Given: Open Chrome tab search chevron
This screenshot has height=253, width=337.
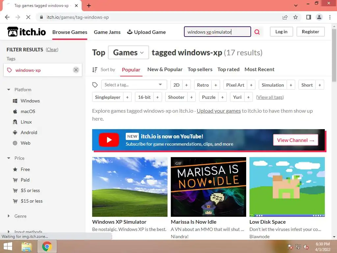Looking at the screenshot, I should [x=296, y=6].
